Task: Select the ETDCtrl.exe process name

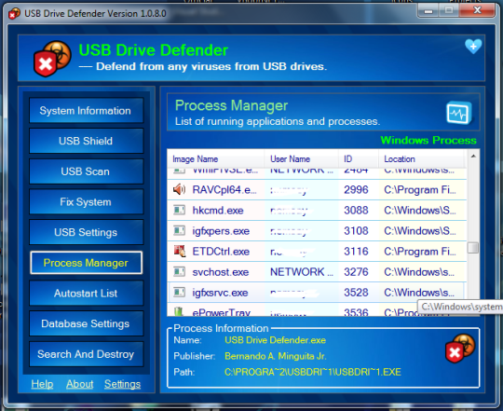Action: pyautogui.click(x=221, y=252)
